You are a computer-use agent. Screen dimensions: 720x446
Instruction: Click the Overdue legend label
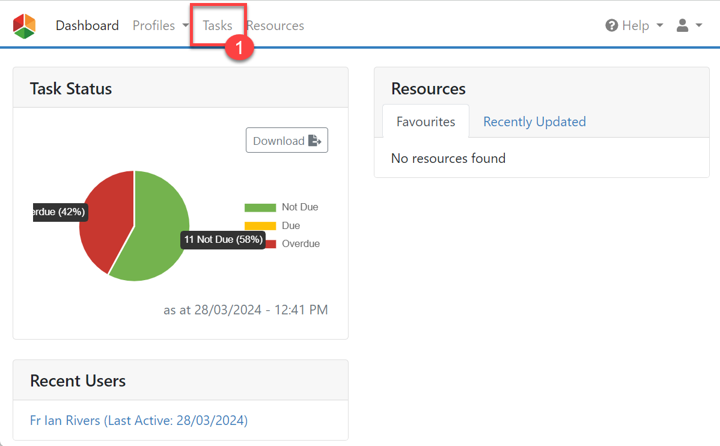click(301, 244)
